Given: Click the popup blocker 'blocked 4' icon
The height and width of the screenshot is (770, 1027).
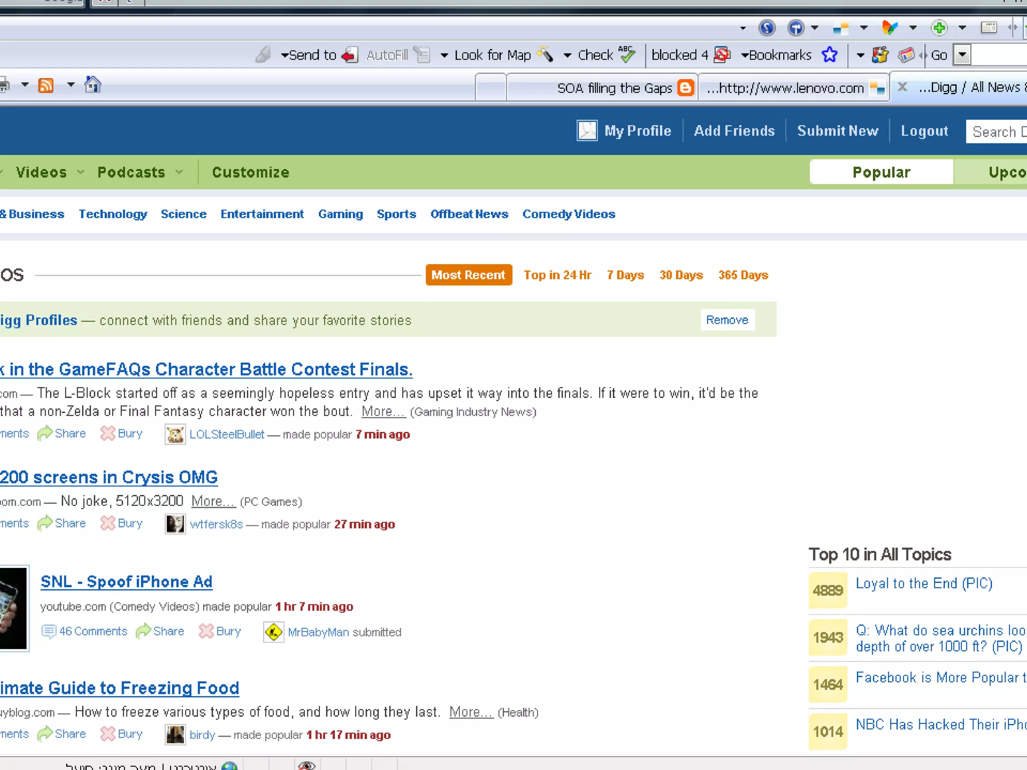Looking at the screenshot, I should point(722,55).
